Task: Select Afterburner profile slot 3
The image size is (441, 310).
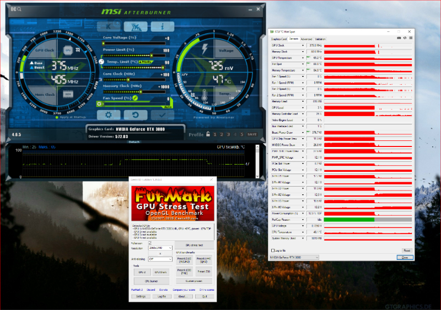Action: [228, 134]
